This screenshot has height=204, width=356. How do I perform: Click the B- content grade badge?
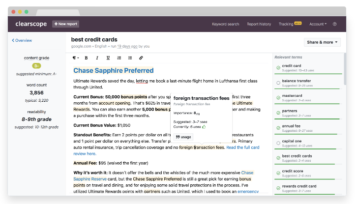[36, 66]
